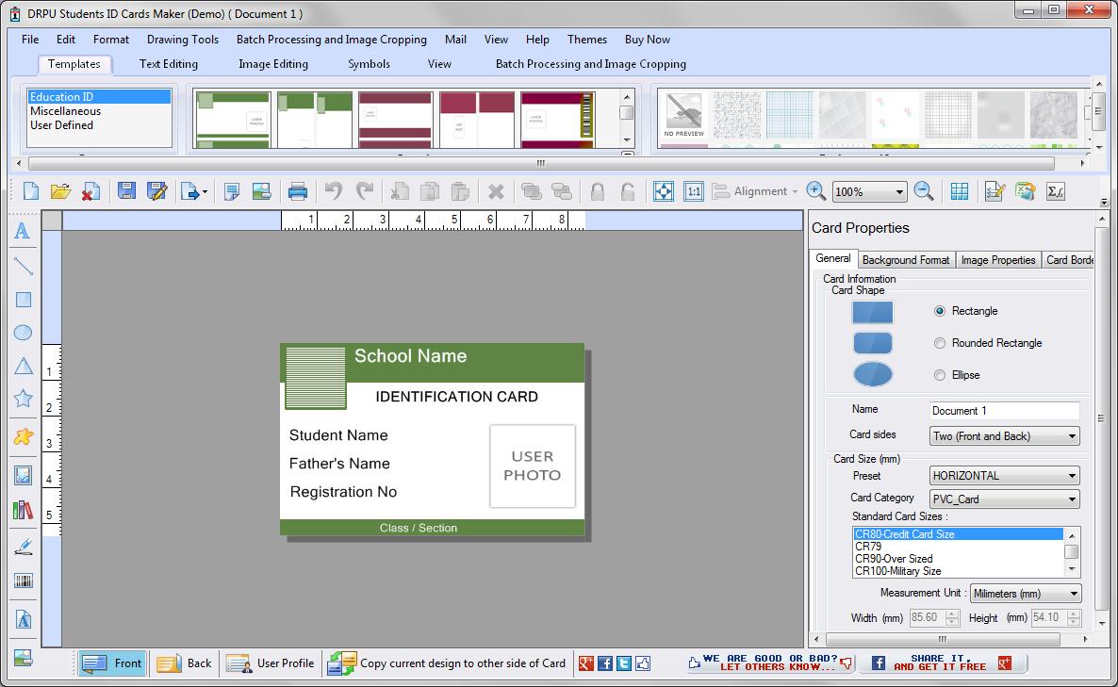Unlock the selected object

(628, 191)
